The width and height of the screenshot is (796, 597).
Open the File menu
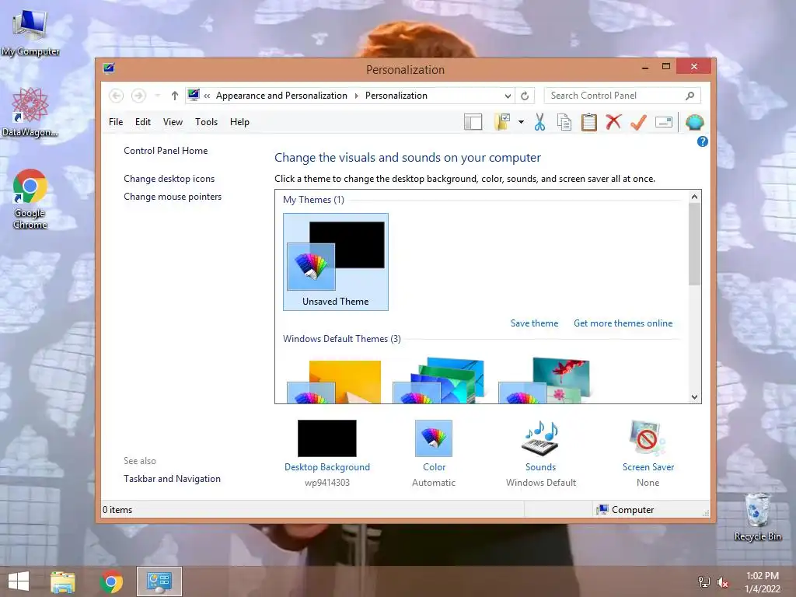116,122
